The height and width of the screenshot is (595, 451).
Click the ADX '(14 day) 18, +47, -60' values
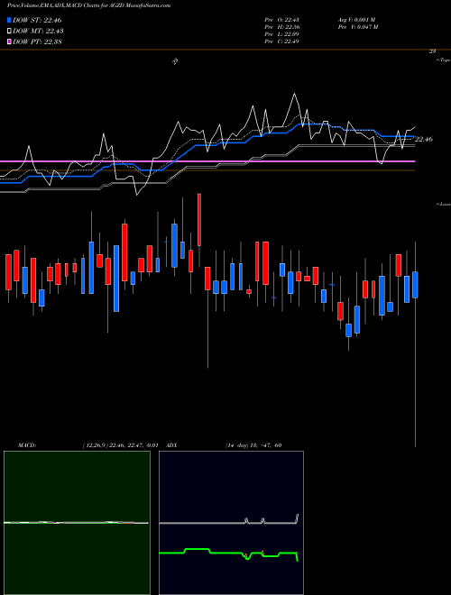[x=253, y=445]
